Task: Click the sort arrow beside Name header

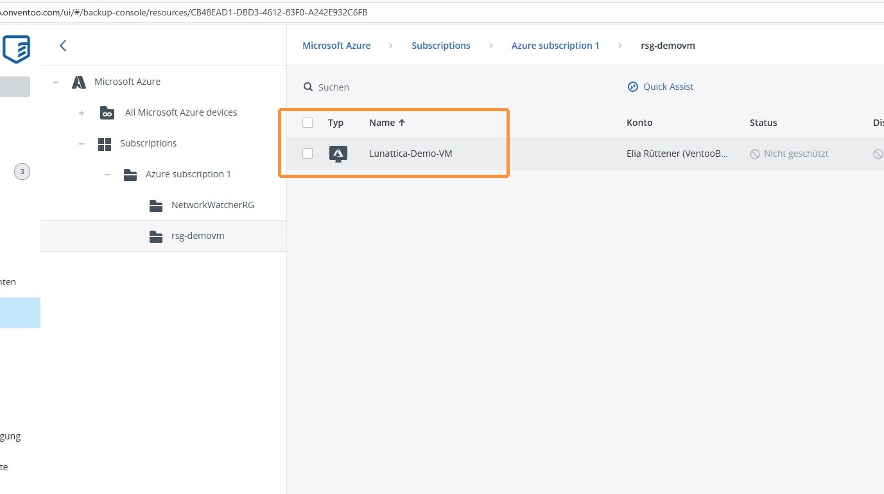Action: pyautogui.click(x=402, y=123)
